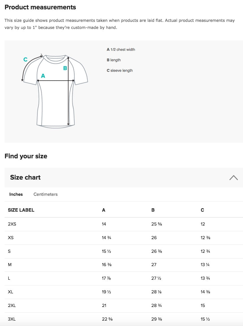Select the Inches tab

click(x=16, y=194)
